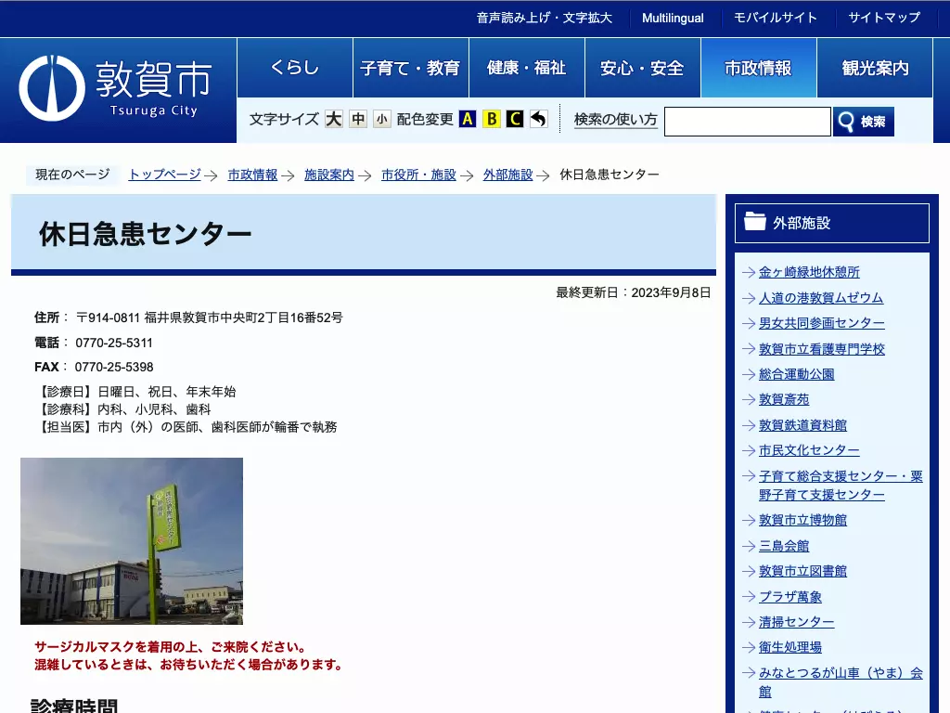
Task: Open 敦賀市立図書館 sidebar link
Action: (x=802, y=571)
